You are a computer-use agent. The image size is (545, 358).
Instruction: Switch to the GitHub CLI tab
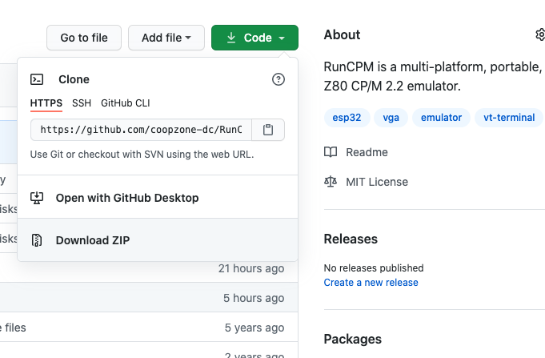126,103
